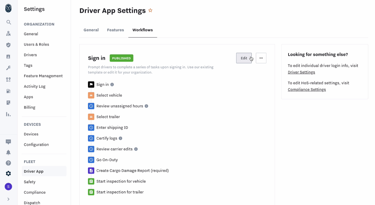Click the Edit button for Sign in workflow
Screen dimensions: 375x205
[244, 58]
